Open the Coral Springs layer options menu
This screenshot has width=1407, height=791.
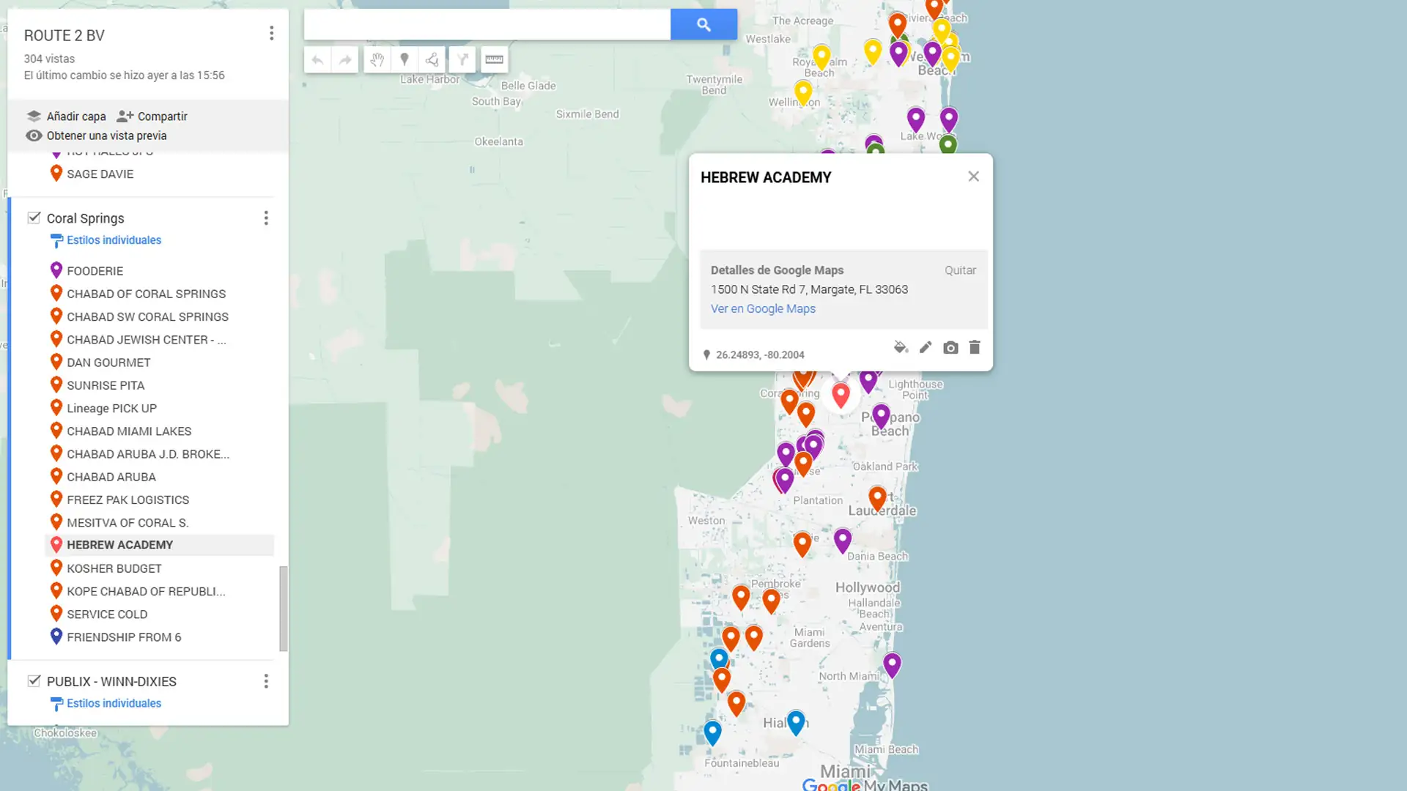click(x=266, y=218)
